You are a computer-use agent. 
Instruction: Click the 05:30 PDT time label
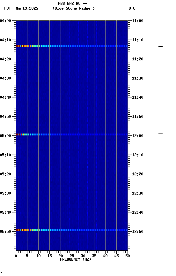[5, 193]
